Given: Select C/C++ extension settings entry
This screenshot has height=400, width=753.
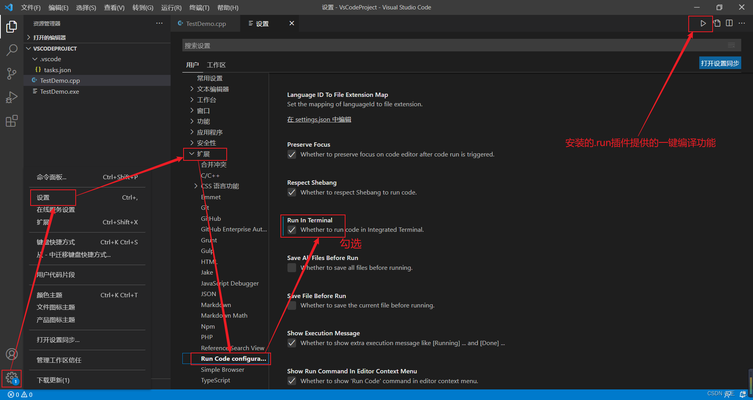Looking at the screenshot, I should [x=210, y=175].
